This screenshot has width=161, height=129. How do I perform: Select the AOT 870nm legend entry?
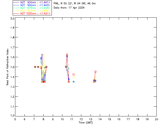[x=32, y=11]
